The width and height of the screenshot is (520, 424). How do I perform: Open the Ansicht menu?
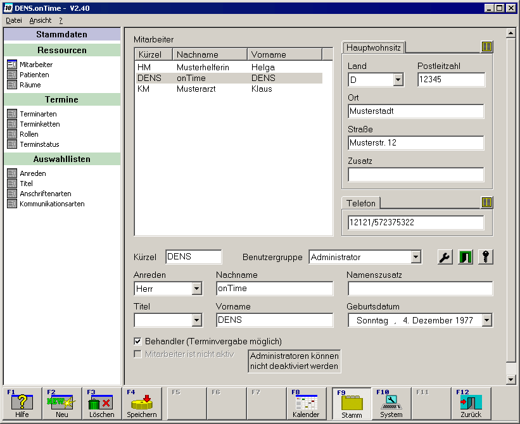tap(41, 20)
